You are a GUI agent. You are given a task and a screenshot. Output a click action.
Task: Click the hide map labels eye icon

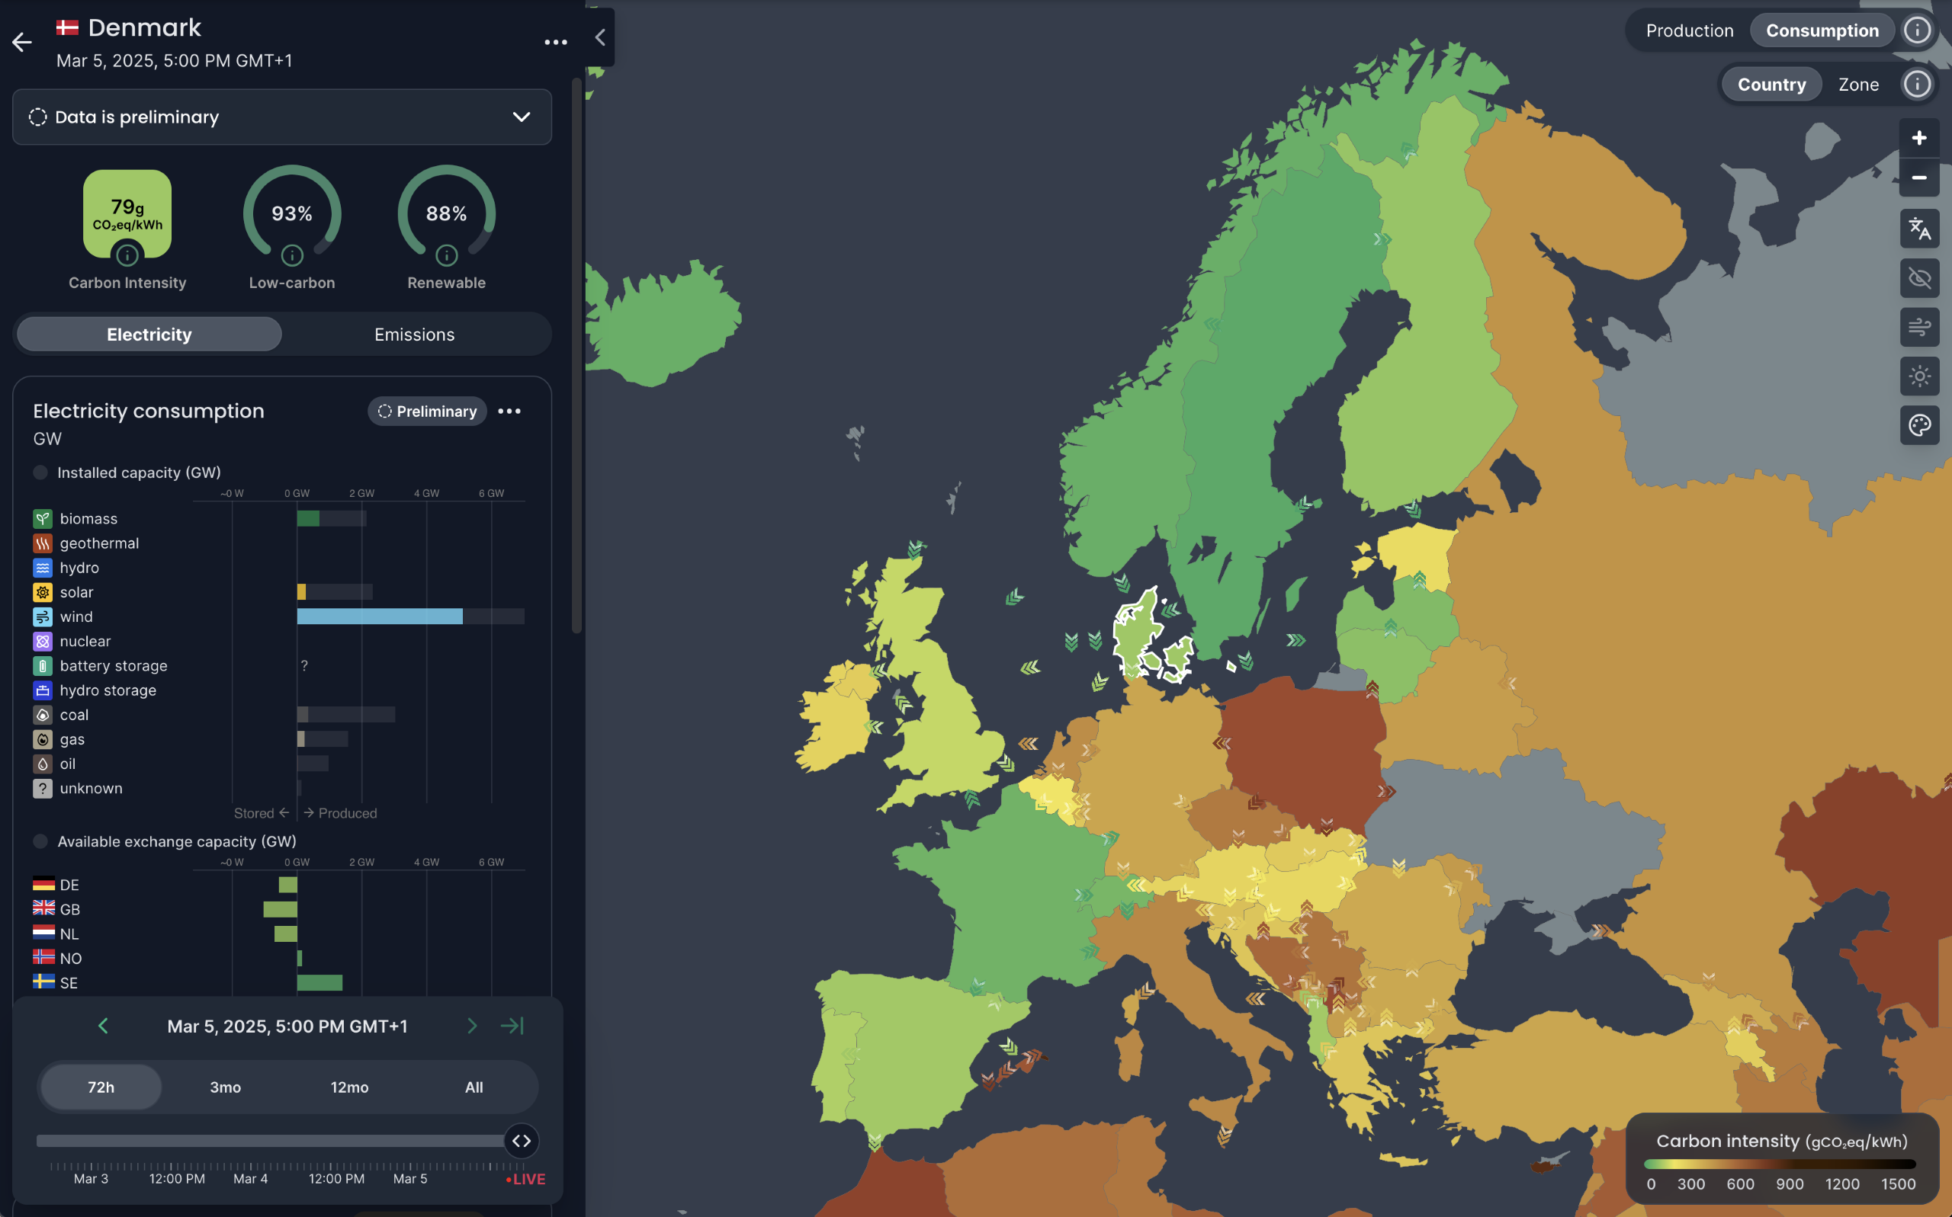coord(1920,277)
